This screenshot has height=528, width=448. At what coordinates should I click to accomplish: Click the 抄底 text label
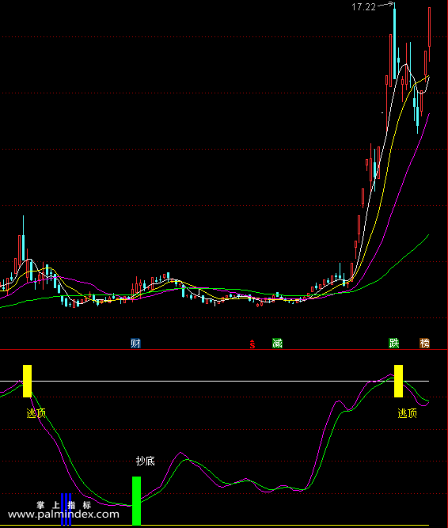tap(146, 461)
